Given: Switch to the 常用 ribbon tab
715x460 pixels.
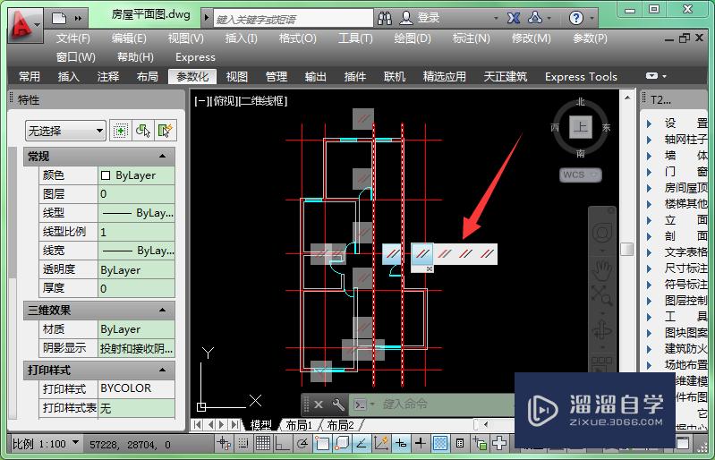Looking at the screenshot, I should (x=30, y=77).
